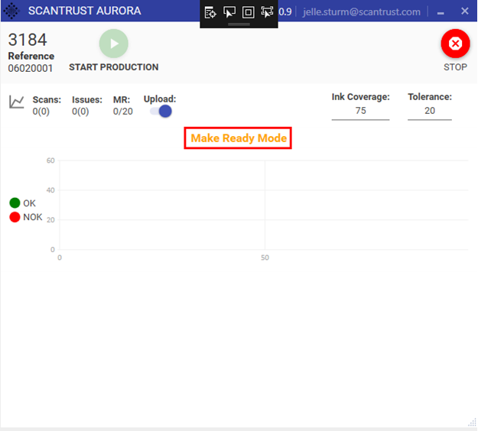The width and height of the screenshot is (478, 431).
Task: Click the Scantrust Aurora logo icon
Action: pyautogui.click(x=11, y=11)
